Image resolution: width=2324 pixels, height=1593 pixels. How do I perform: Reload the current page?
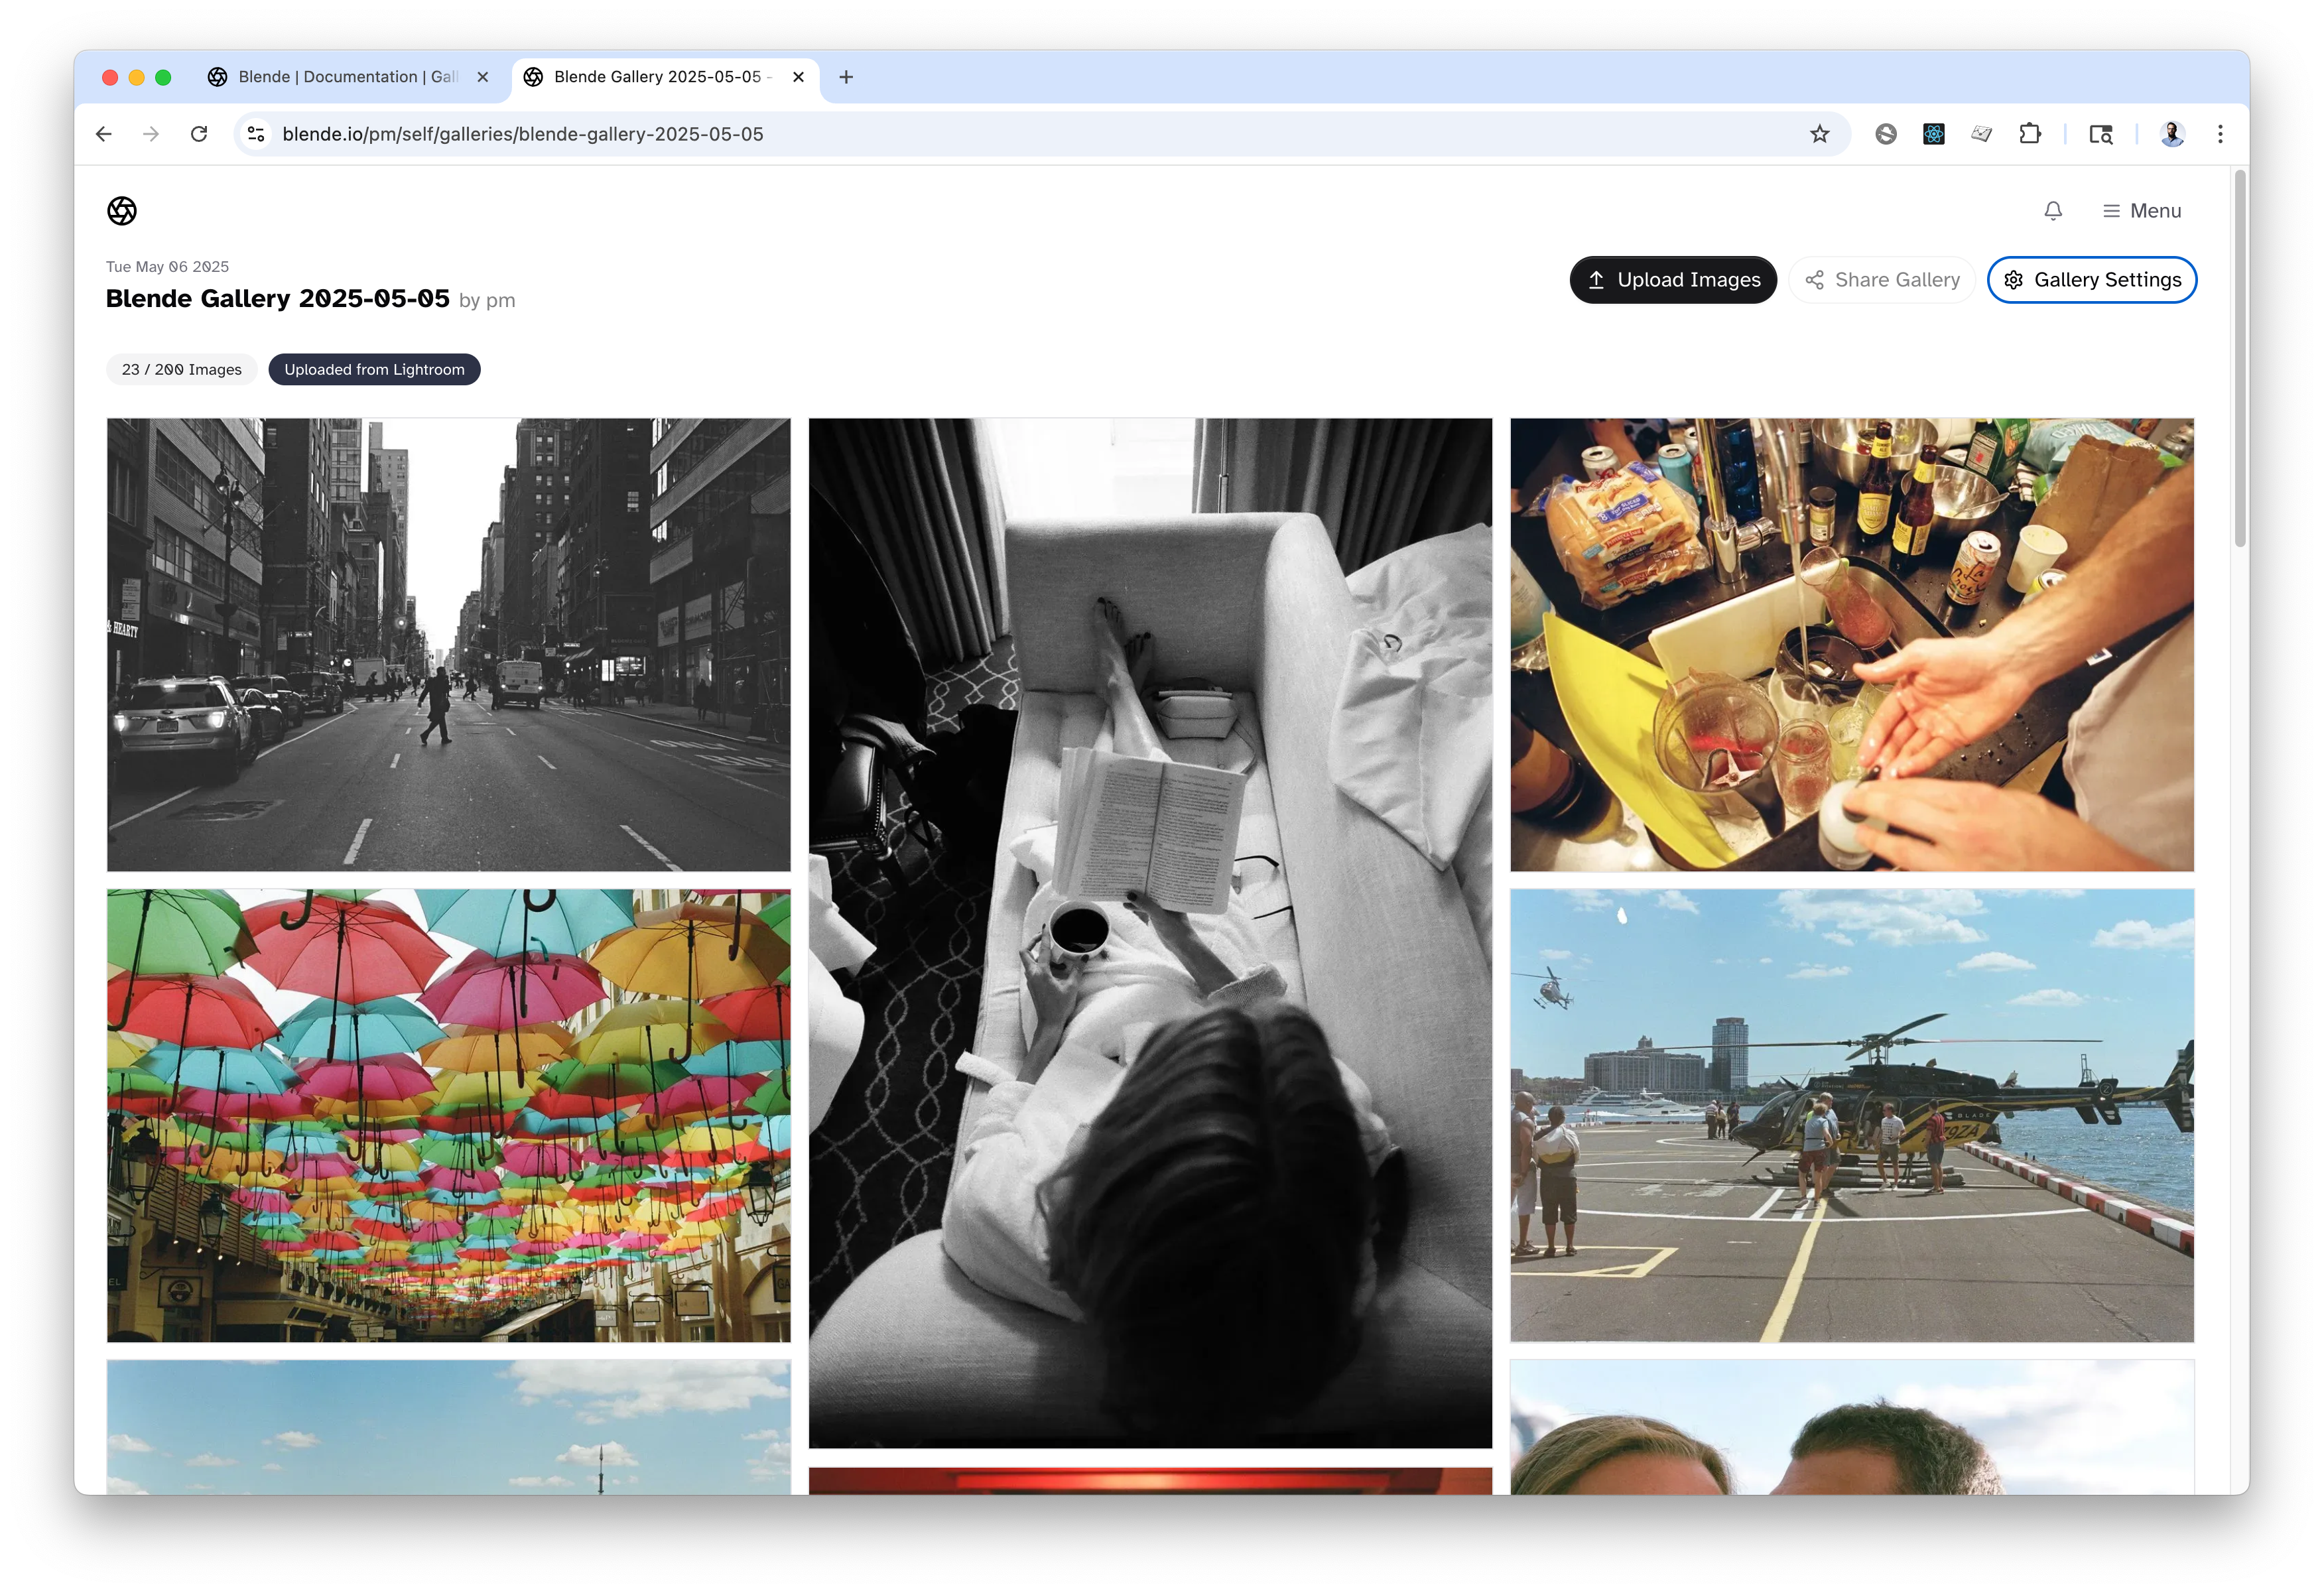199,134
